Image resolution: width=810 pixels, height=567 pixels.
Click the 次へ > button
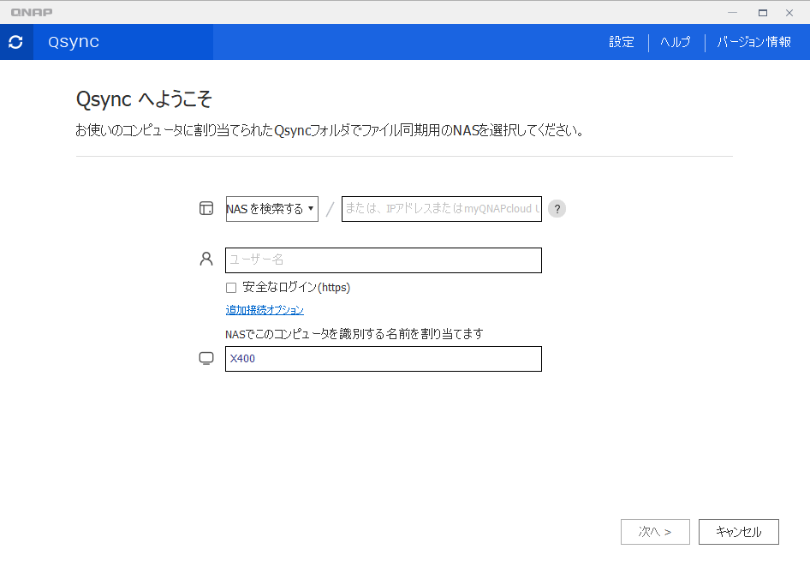click(655, 532)
